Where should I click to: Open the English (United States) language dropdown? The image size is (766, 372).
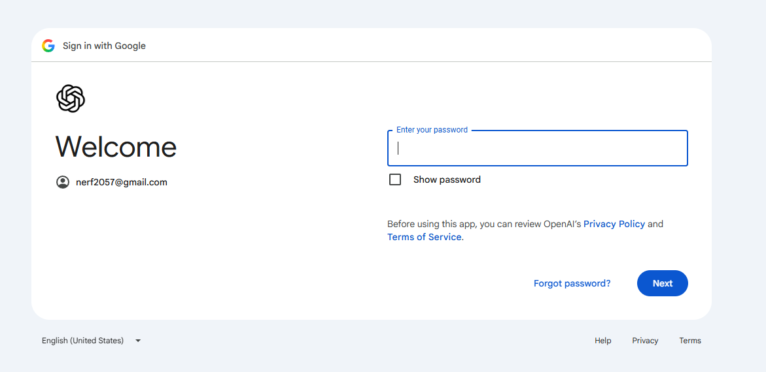tap(92, 340)
